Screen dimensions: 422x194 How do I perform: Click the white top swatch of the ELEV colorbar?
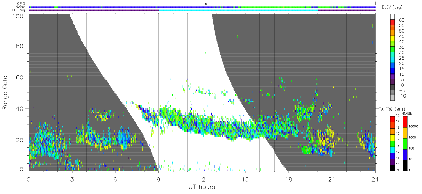pyautogui.click(x=393, y=17)
